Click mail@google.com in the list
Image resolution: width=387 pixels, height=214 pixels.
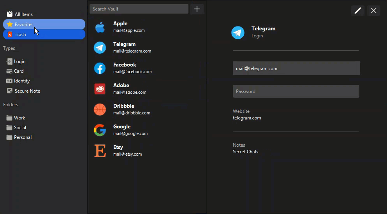click(x=130, y=133)
